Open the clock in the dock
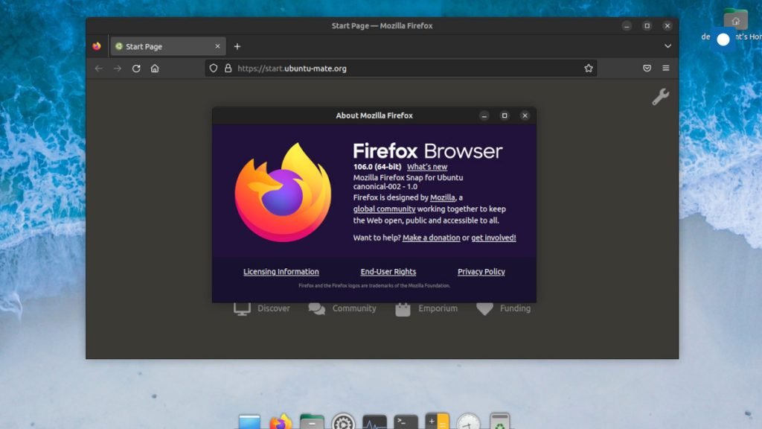Screen dimensions: 762x429 click(x=469, y=422)
